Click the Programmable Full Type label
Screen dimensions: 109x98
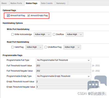click(18, 60)
